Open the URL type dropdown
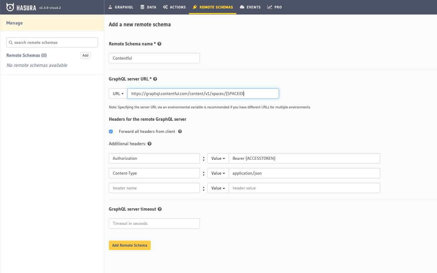The height and width of the screenshot is (273, 437). (118, 94)
